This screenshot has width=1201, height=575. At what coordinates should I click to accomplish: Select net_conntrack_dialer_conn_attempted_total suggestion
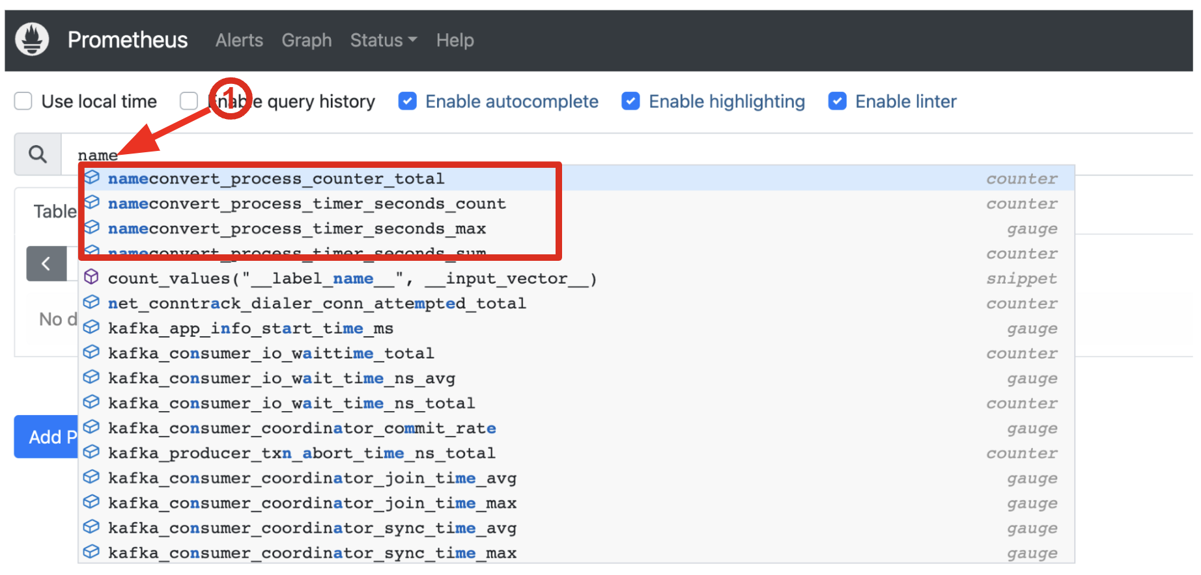click(x=576, y=303)
